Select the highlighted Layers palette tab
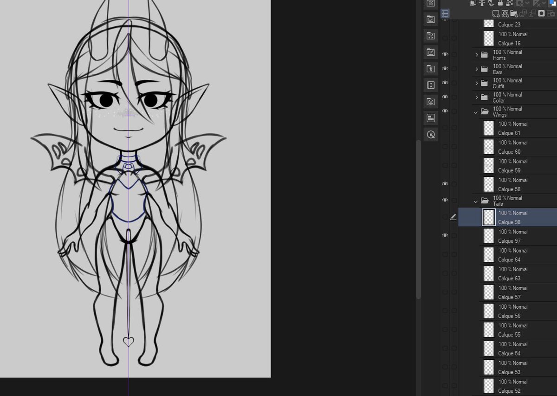 [x=445, y=13]
